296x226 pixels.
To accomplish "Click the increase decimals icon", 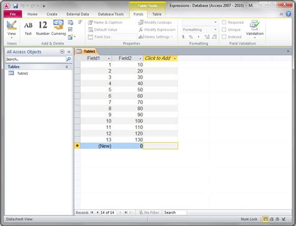I will pyautogui.click(x=207, y=37).
